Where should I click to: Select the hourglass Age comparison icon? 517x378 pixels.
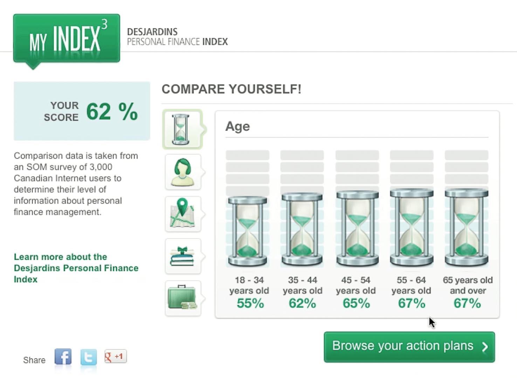tap(182, 129)
